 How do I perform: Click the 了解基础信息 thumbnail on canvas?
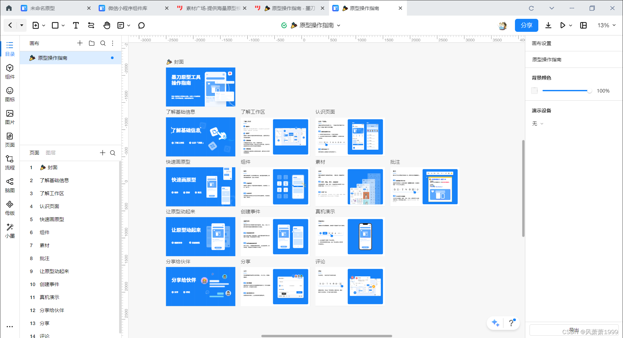point(201,137)
